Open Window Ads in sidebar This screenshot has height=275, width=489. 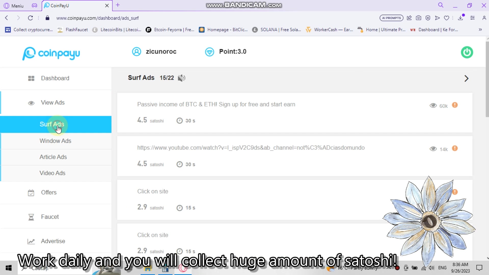(x=56, y=141)
